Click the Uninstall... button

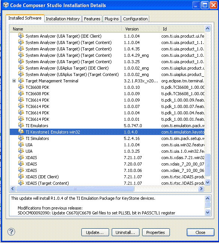[125, 232]
